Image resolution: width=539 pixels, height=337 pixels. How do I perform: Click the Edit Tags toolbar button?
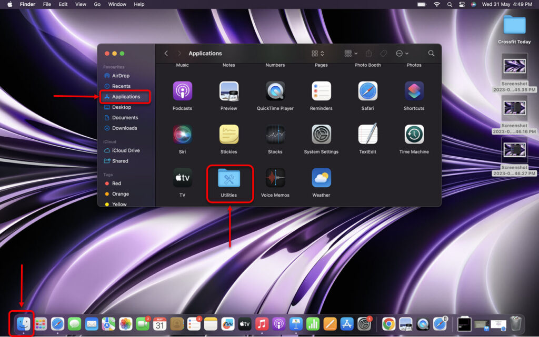[x=383, y=53]
